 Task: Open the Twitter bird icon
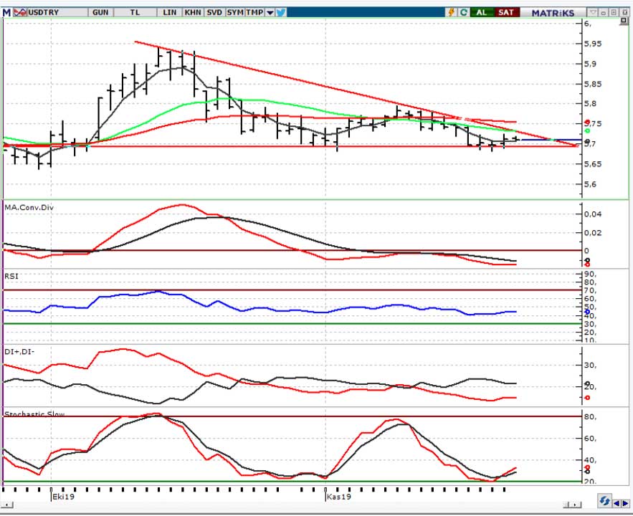coord(281,12)
